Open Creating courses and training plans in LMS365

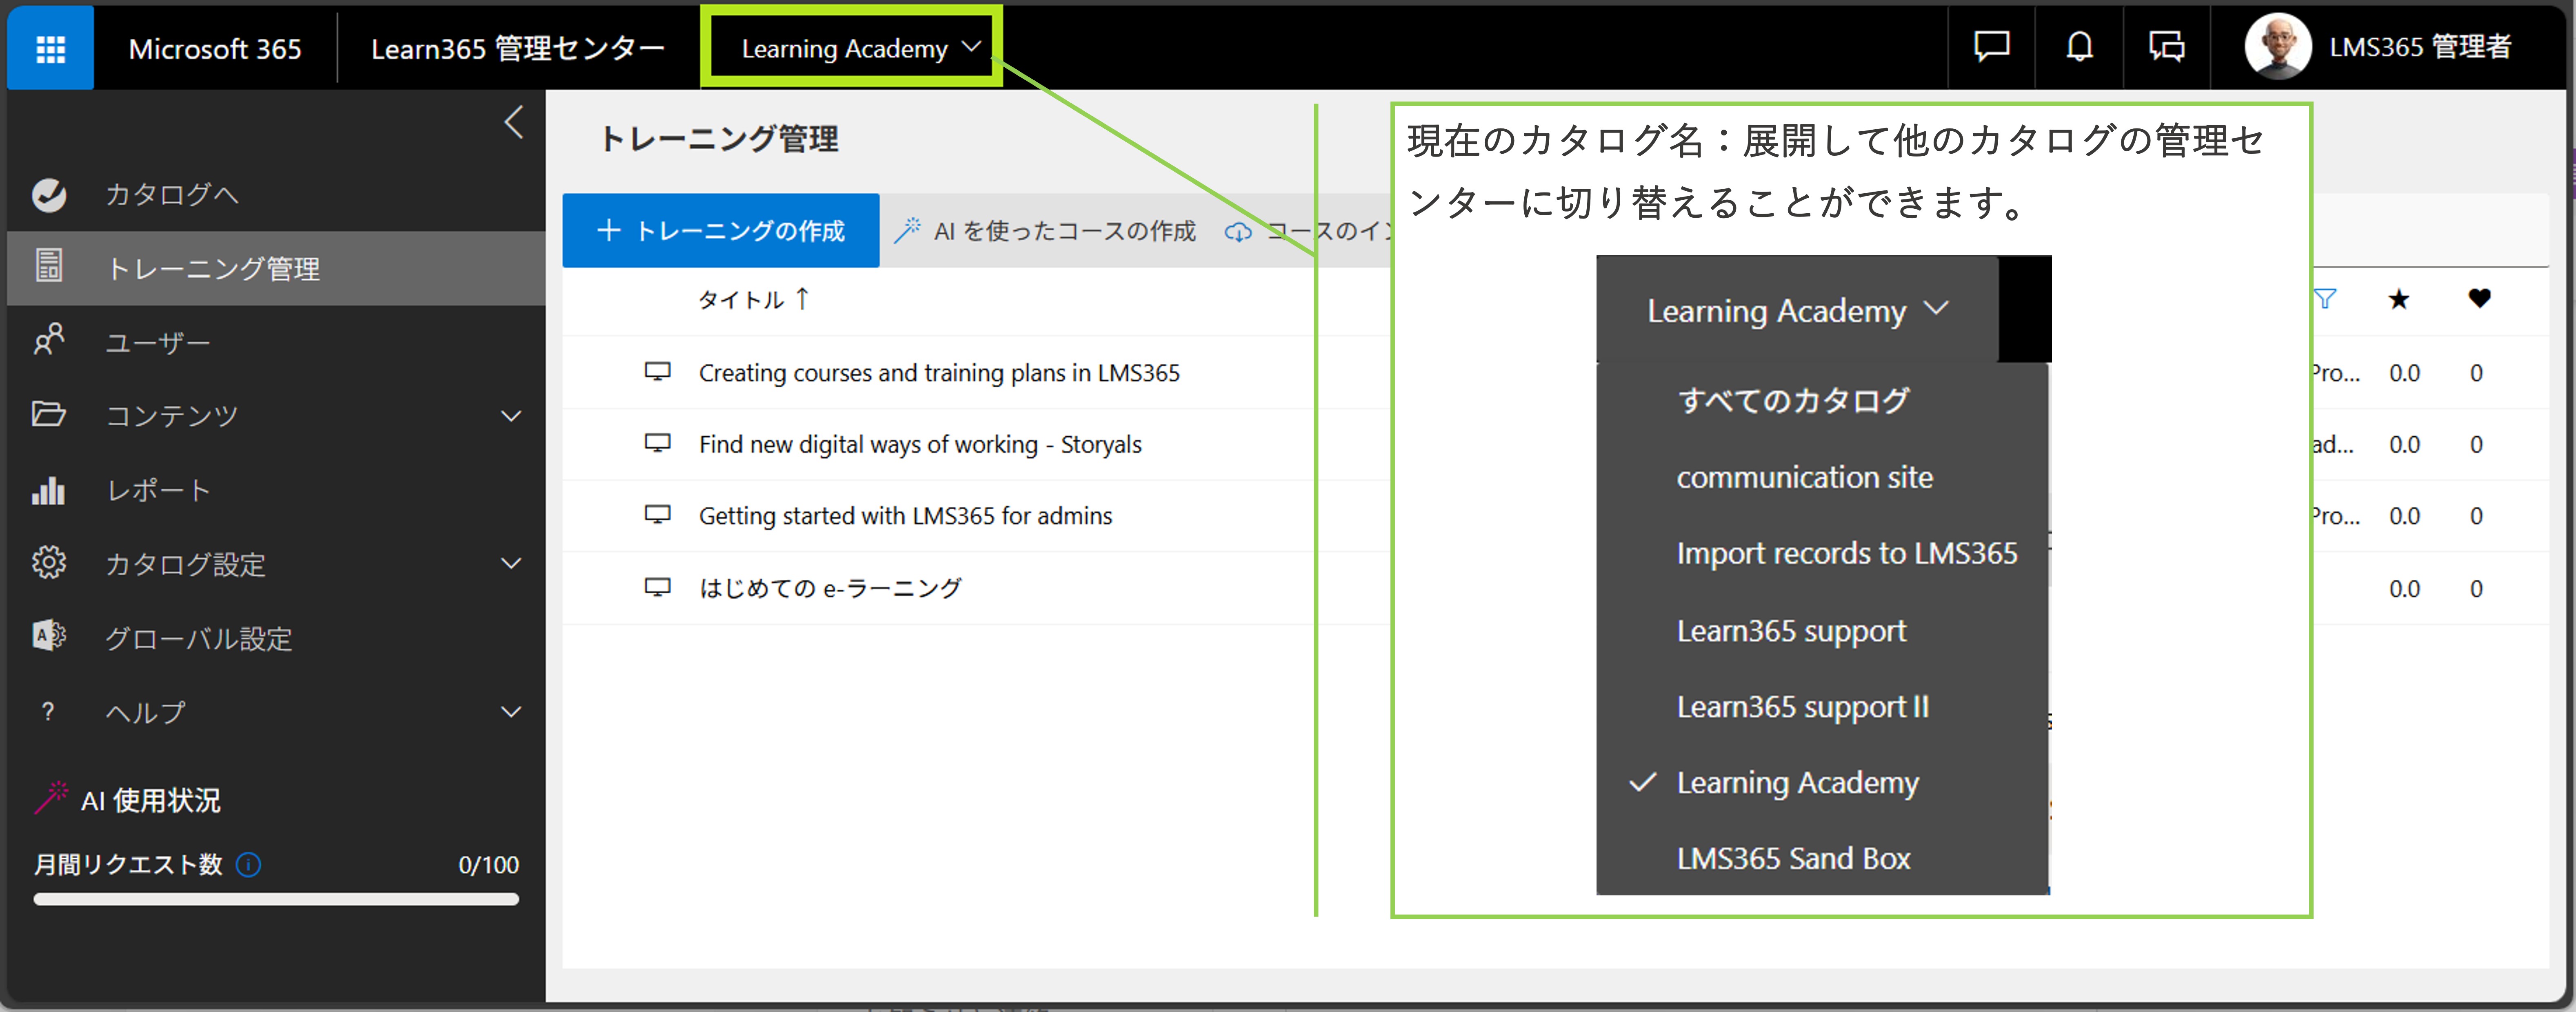pyautogui.click(x=939, y=373)
